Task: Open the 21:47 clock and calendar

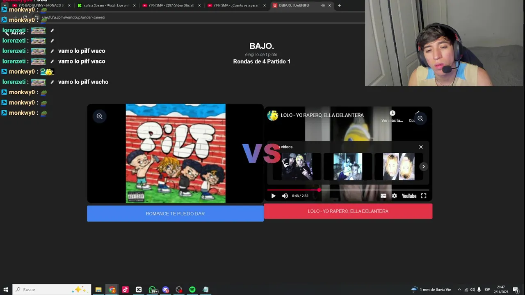Action: (x=501, y=290)
